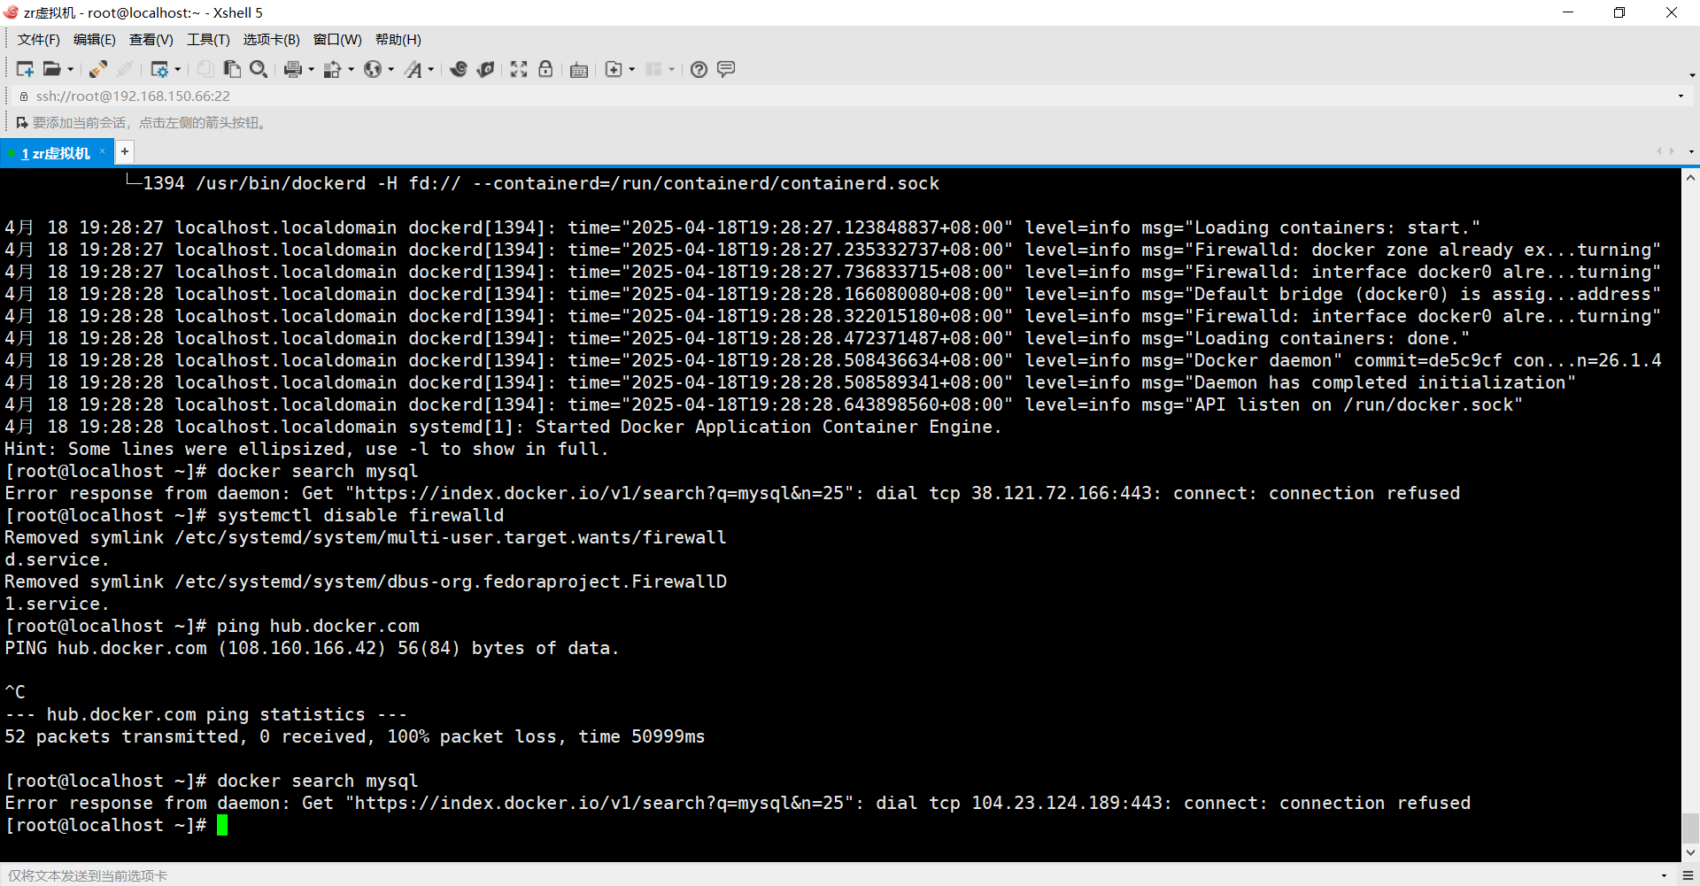Viewport: 1700px width, 886px height.
Task: Open the 窗口(W) menu
Action: (x=337, y=39)
